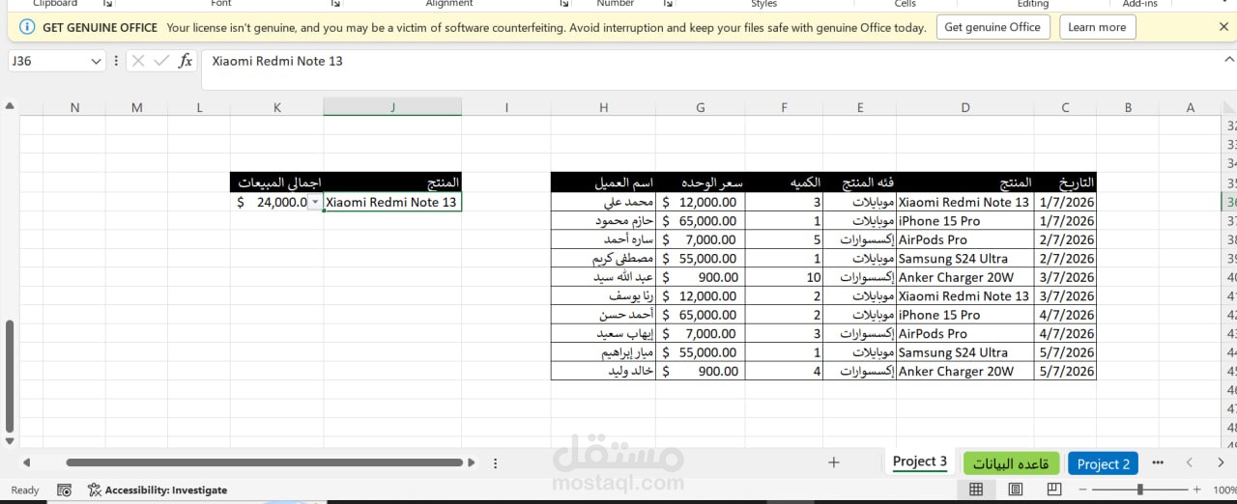Image resolution: width=1237 pixels, height=504 pixels.
Task: Click formula bar text Xiaomi Redmi Note 13
Action: coord(277,61)
